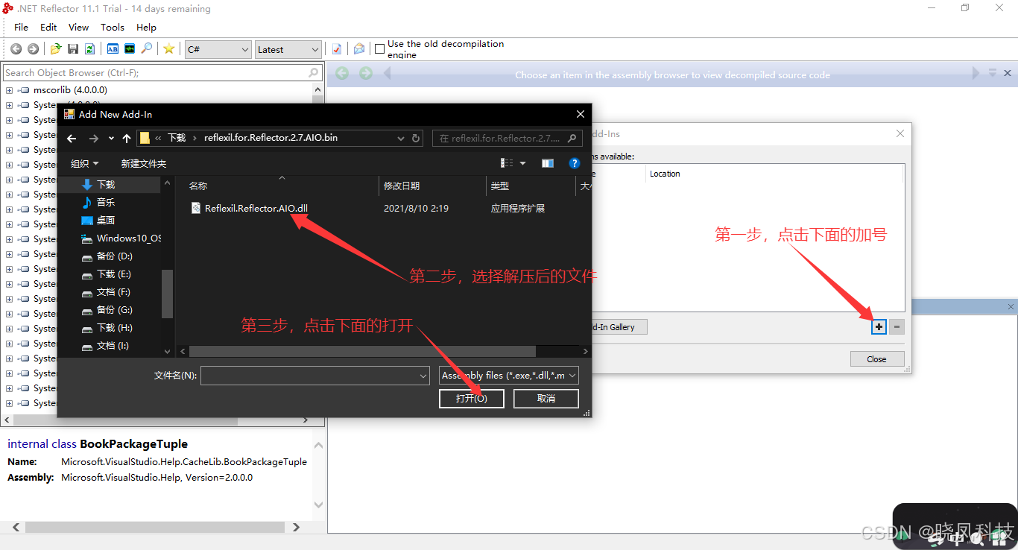The width and height of the screenshot is (1018, 550).
Task: Open the 文件名 combo box dropdown
Action: coord(423,376)
